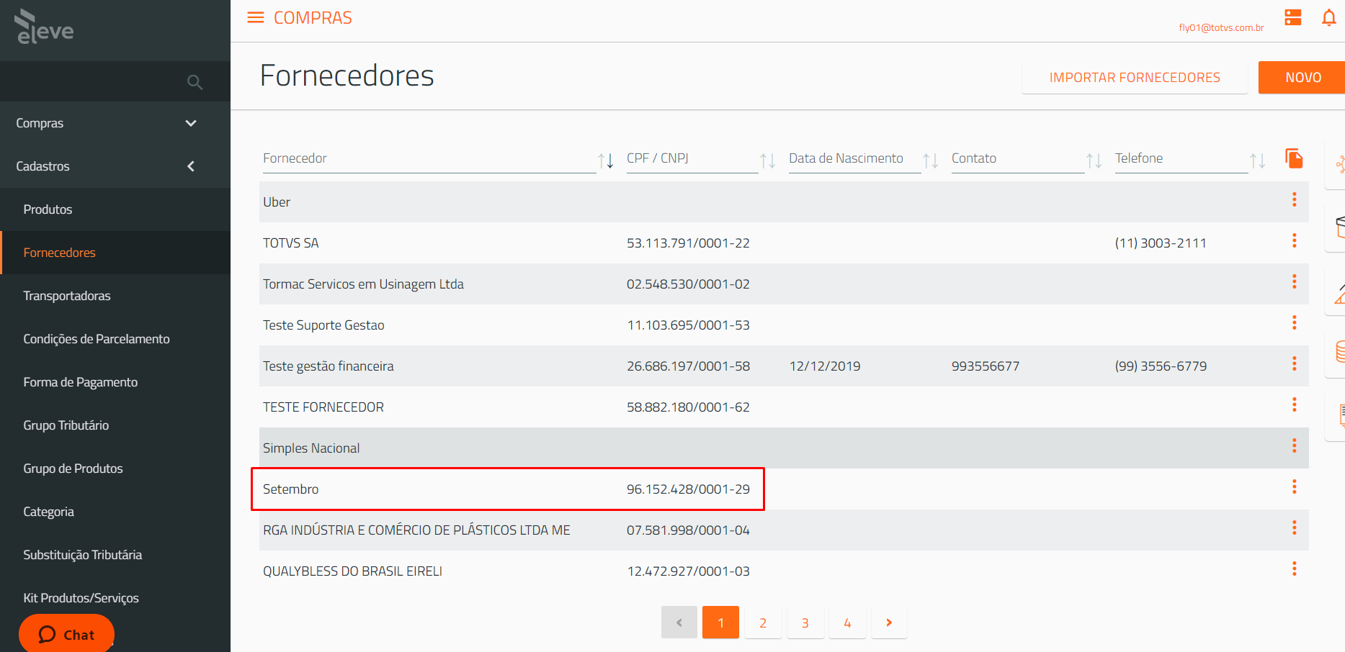The width and height of the screenshot is (1345, 652).
Task: Open row options for Simples Nacional
Action: (1294, 445)
